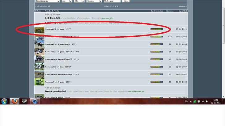Open iTunes from the taskbar
The width and height of the screenshot is (225, 126).
35,101
